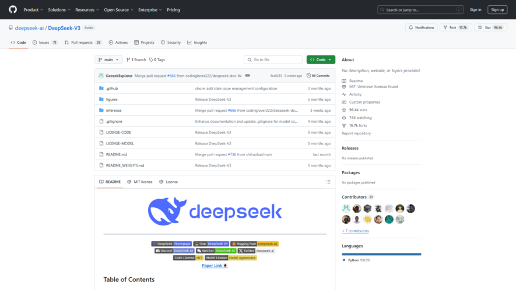Focus the Go to file search field
The image size is (516, 290).
point(273,59)
